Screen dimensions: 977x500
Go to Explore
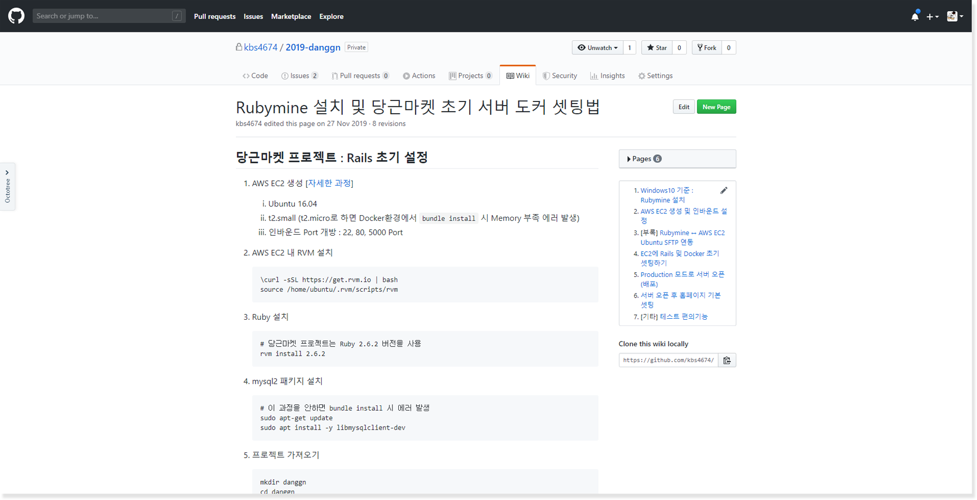tap(331, 16)
